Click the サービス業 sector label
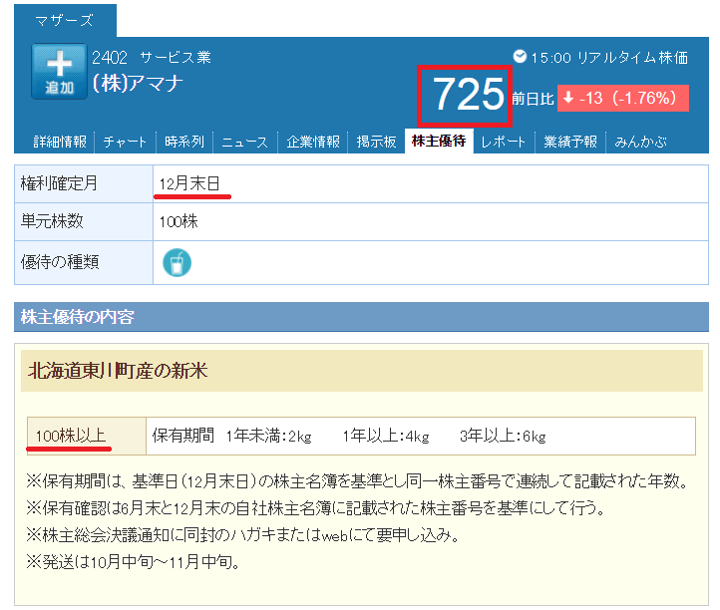 pos(176,58)
